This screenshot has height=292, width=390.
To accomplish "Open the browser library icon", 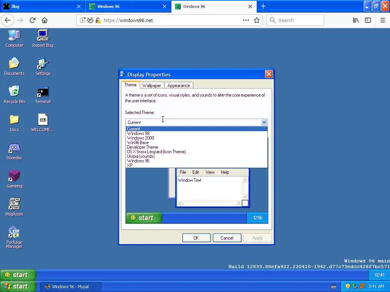I will (356, 20).
